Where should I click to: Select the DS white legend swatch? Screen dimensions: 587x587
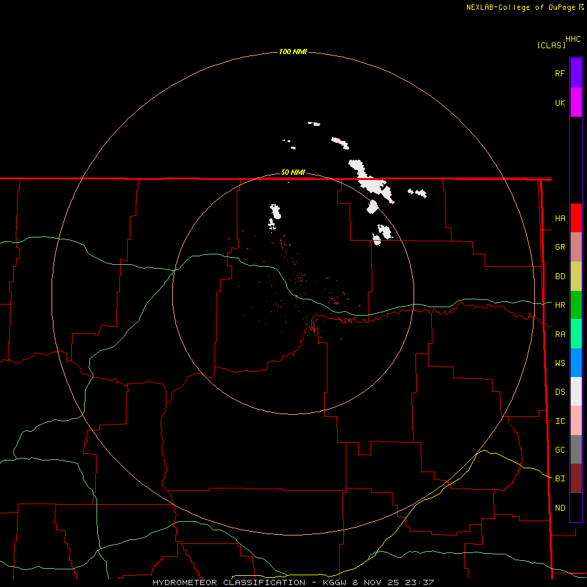[576, 391]
